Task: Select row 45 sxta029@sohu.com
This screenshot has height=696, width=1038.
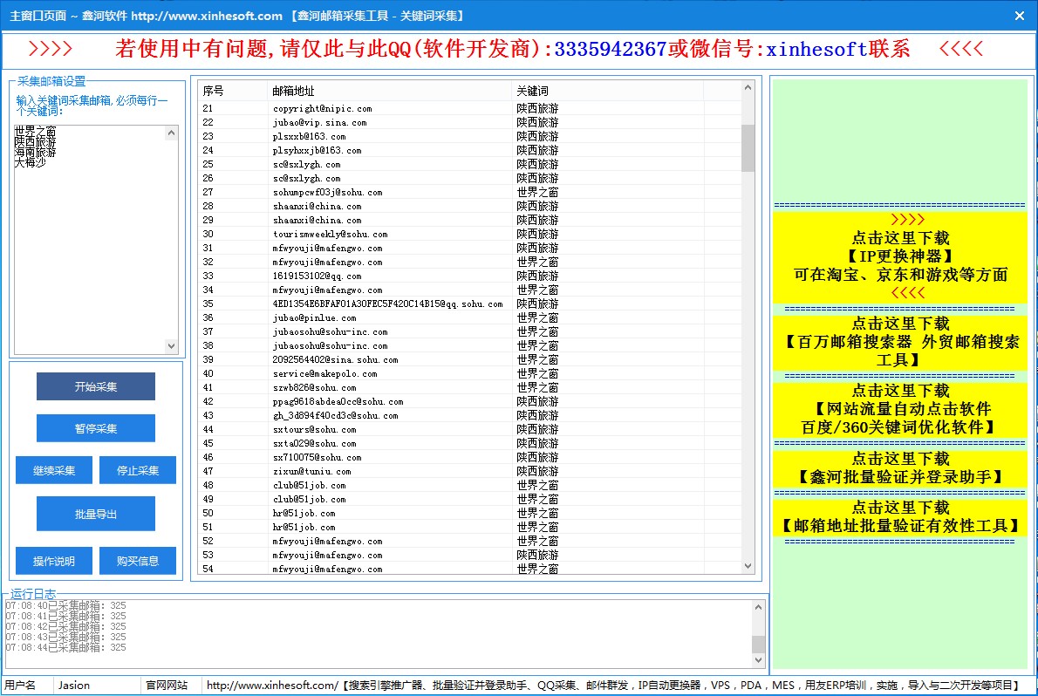Action: (470, 443)
